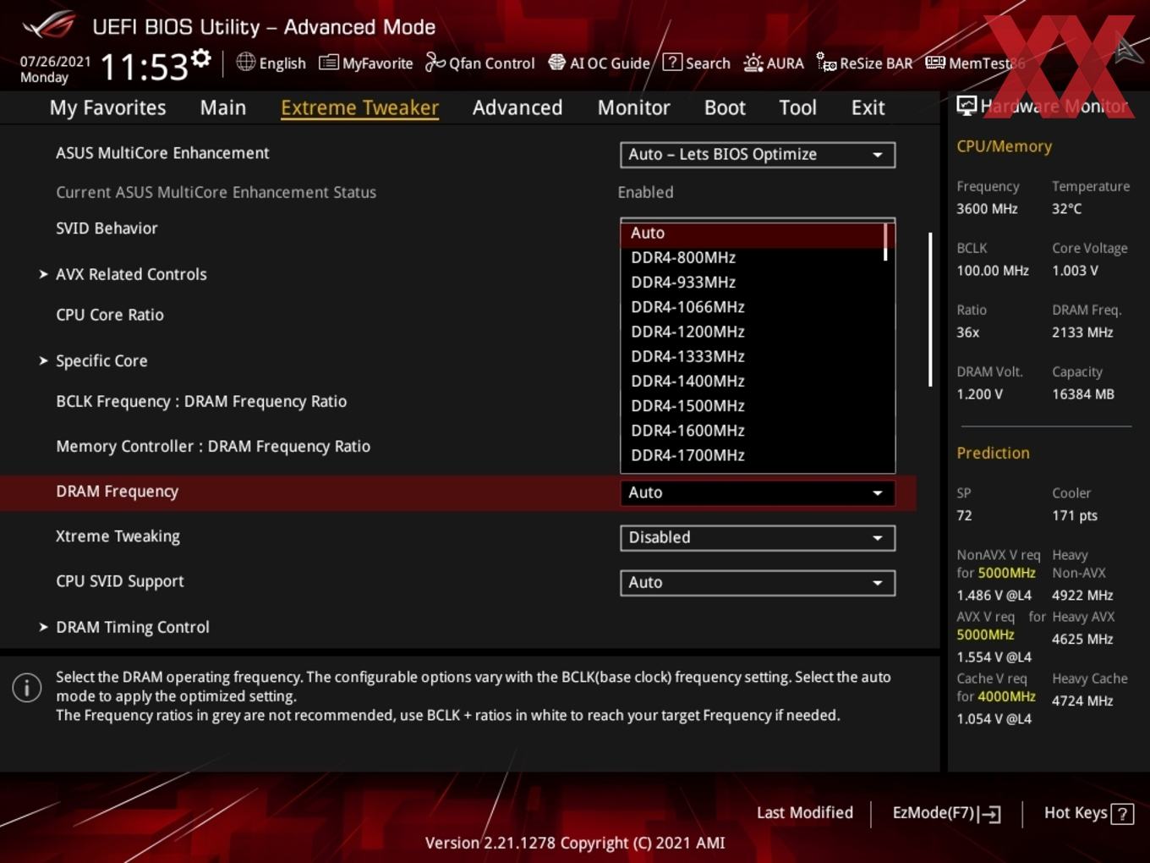Click the info icon in help panel
The image size is (1150, 863).
pos(27,687)
